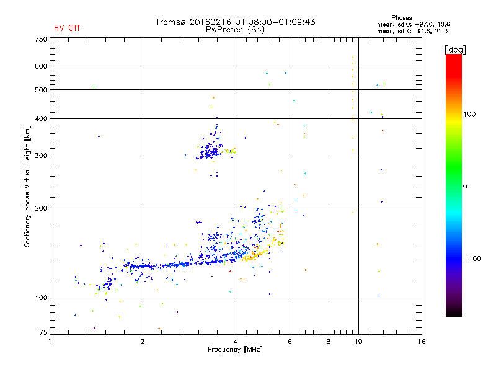This screenshot has height=372, width=496.
Task: Click the Stationary phase Virtual Height axis title
Action: (x=27, y=186)
